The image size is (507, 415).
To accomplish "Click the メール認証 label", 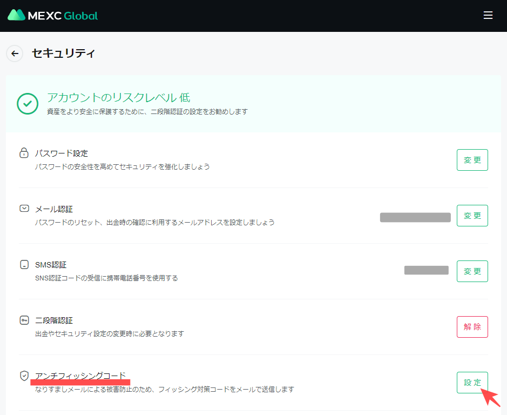I will pyautogui.click(x=54, y=209).
